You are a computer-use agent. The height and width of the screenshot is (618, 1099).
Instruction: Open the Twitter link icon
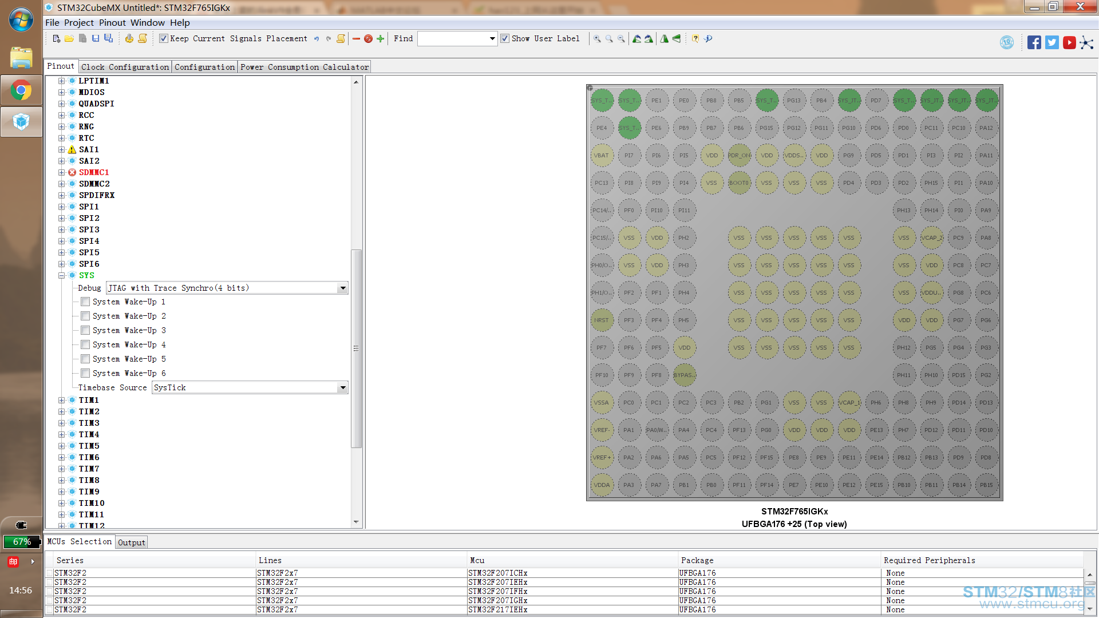(1051, 42)
